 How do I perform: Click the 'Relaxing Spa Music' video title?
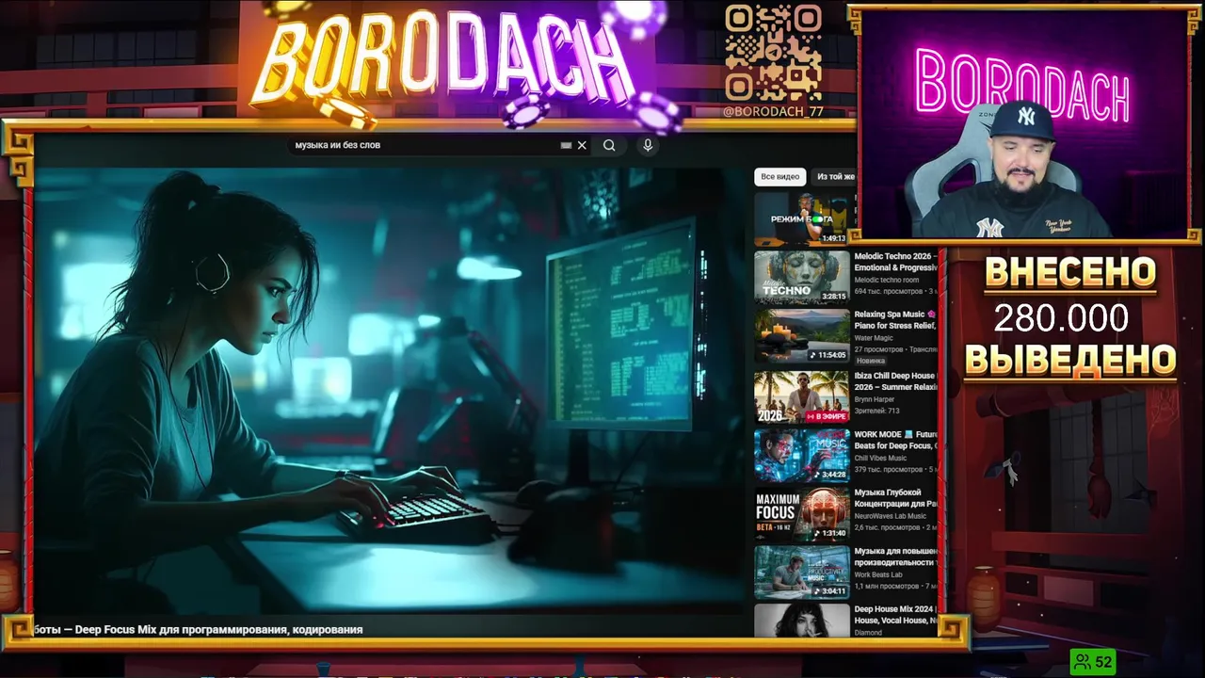click(x=896, y=320)
